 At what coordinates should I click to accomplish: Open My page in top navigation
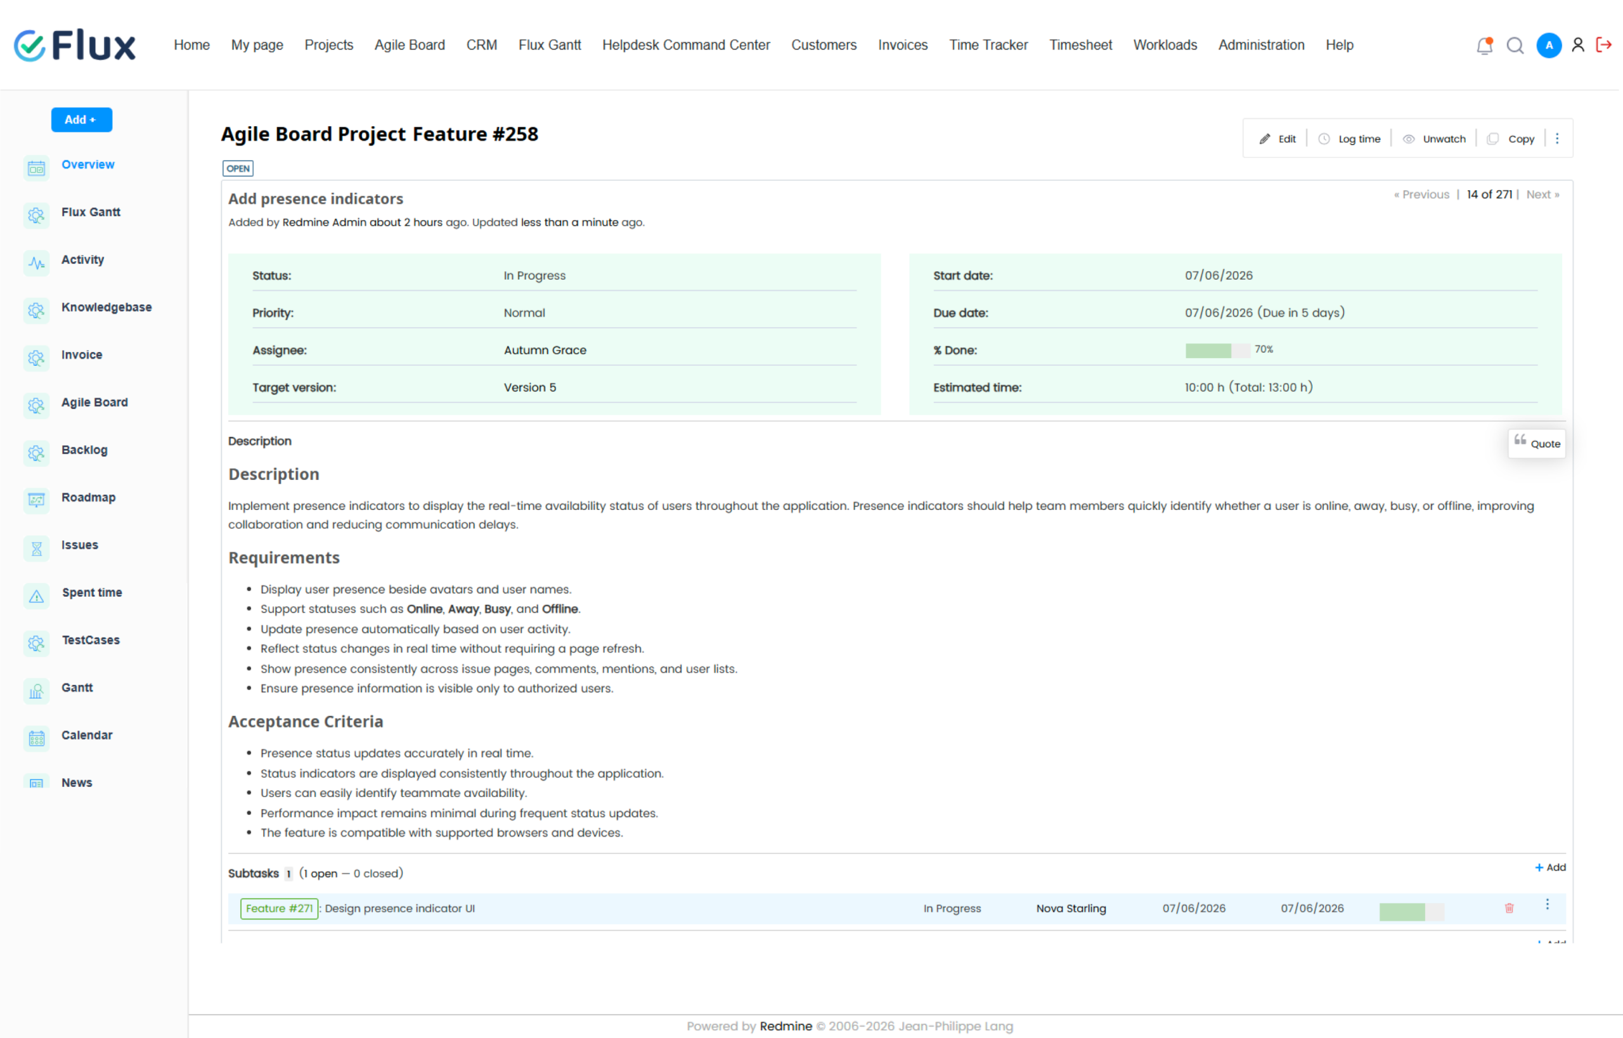[x=257, y=45]
